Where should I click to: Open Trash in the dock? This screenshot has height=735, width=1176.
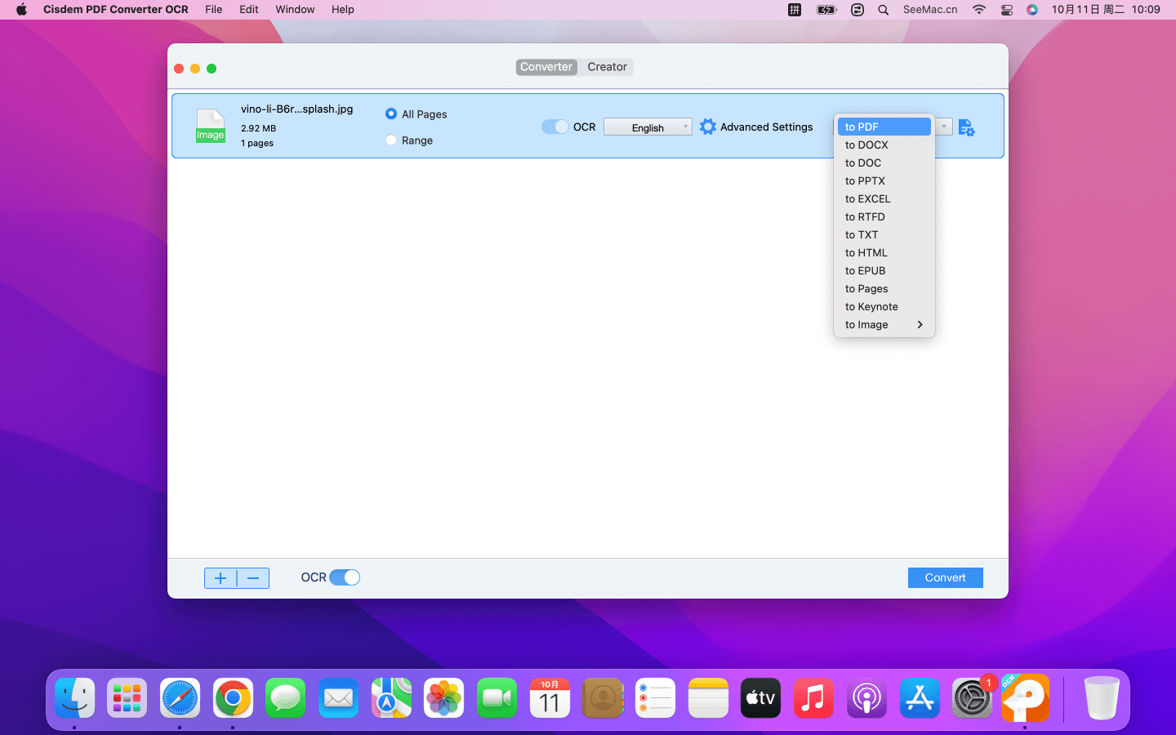[1102, 698]
